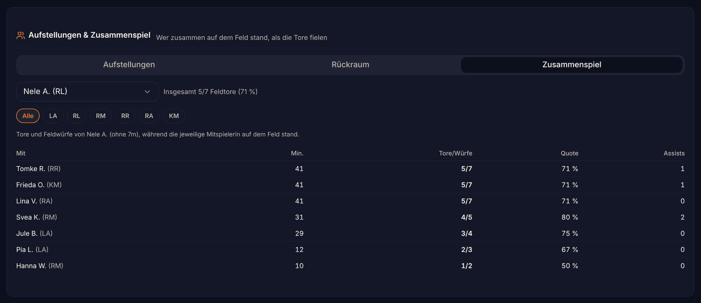Screen dimensions: 701x303
Task: Click the Tore/Würfe column header
Action: tap(455, 153)
